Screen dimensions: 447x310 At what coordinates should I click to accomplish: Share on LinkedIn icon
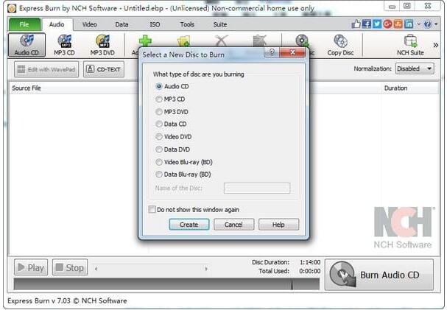pyautogui.click(x=409, y=24)
